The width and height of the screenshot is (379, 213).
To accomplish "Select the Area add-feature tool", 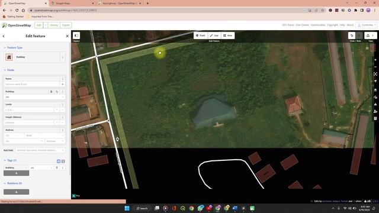I will pyautogui.click(x=227, y=35).
